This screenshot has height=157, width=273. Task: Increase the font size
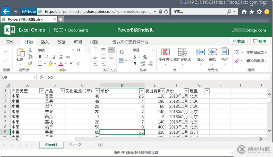click(x=71, y=63)
